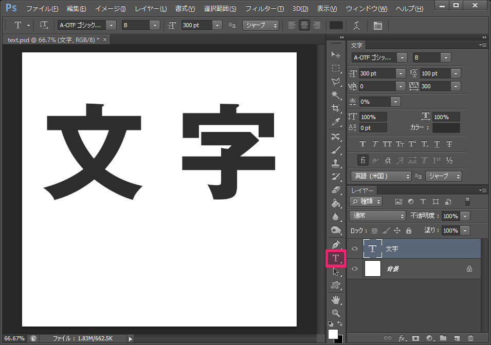Image resolution: width=491 pixels, height=345 pixels.
Task: Hide the 背景 layer
Action: click(354, 269)
